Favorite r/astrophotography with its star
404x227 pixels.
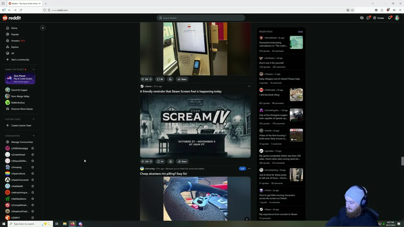click(33, 192)
